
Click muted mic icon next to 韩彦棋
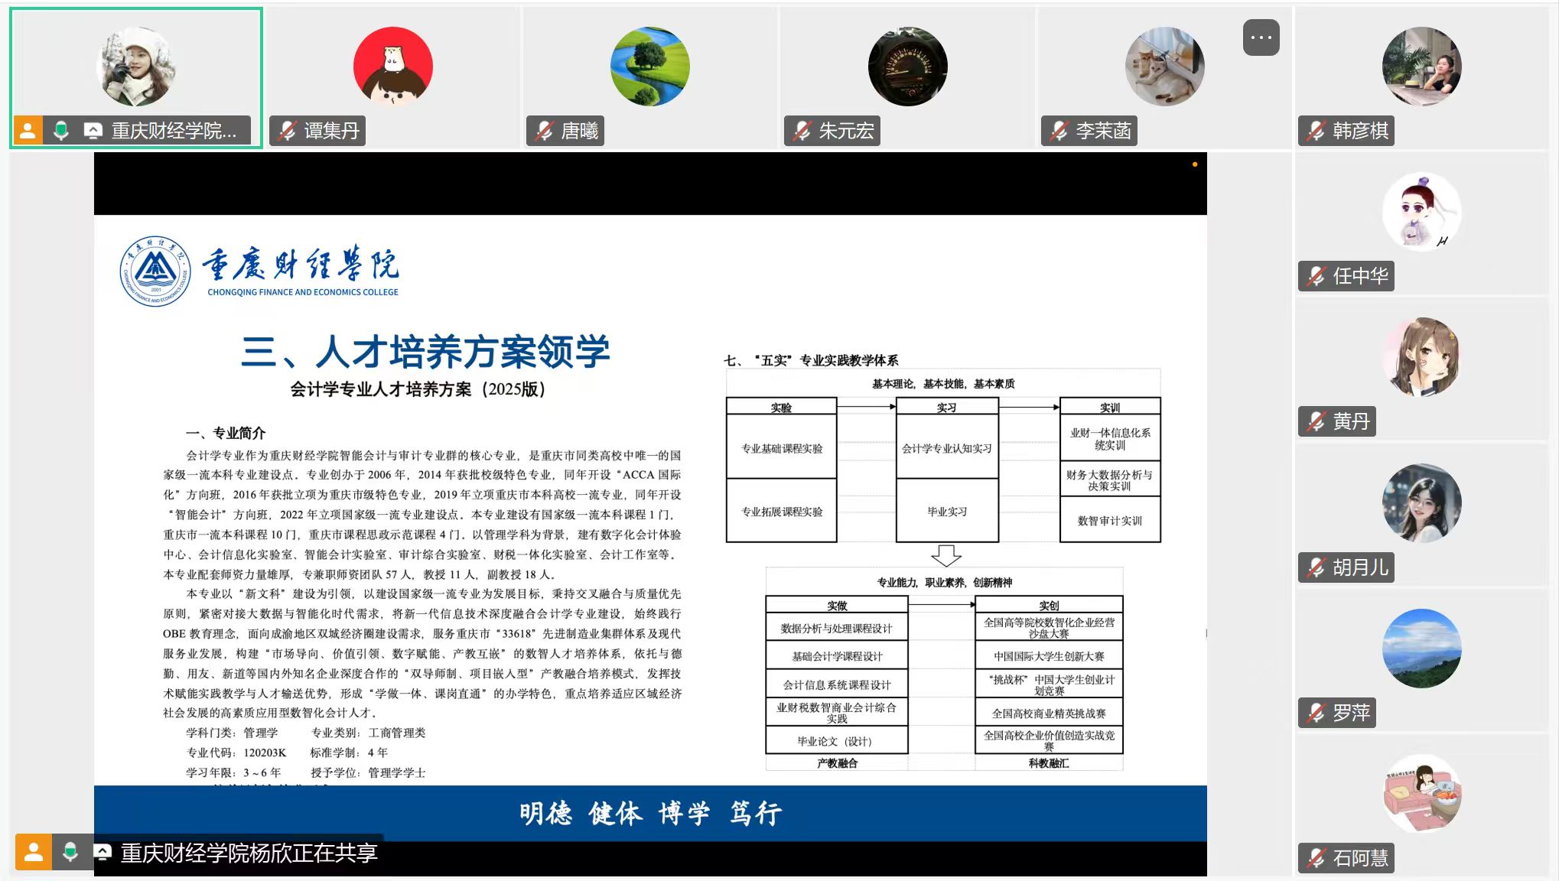click(x=1316, y=131)
